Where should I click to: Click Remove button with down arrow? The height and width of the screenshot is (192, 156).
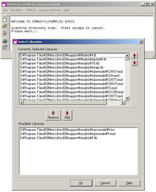tap(53, 115)
